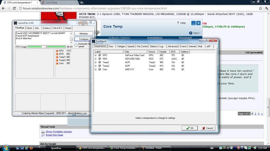The width and height of the screenshot is (270, 151).
Task: Expand taskbar quick launch chevron
Action: [x=39, y=147]
